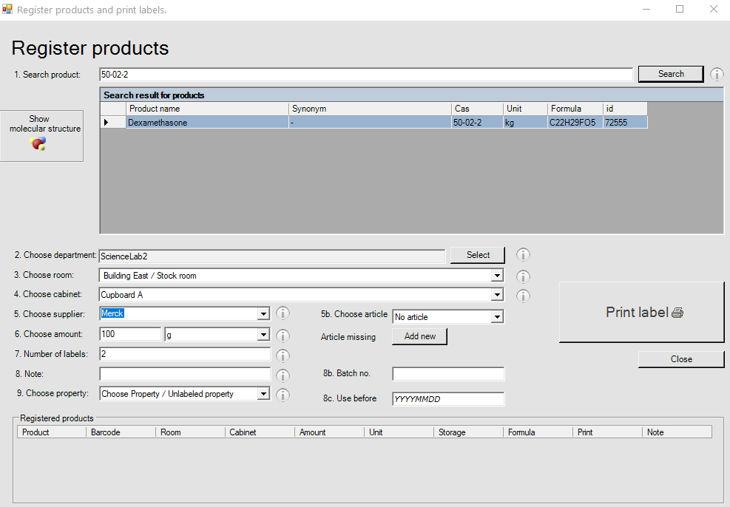Click the Note column in Registered products

click(677, 432)
